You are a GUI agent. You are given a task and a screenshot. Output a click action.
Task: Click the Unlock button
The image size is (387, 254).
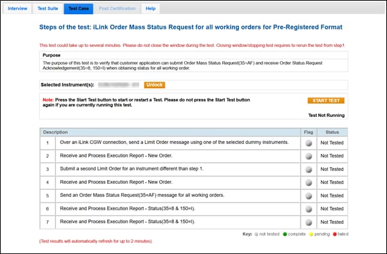point(155,85)
